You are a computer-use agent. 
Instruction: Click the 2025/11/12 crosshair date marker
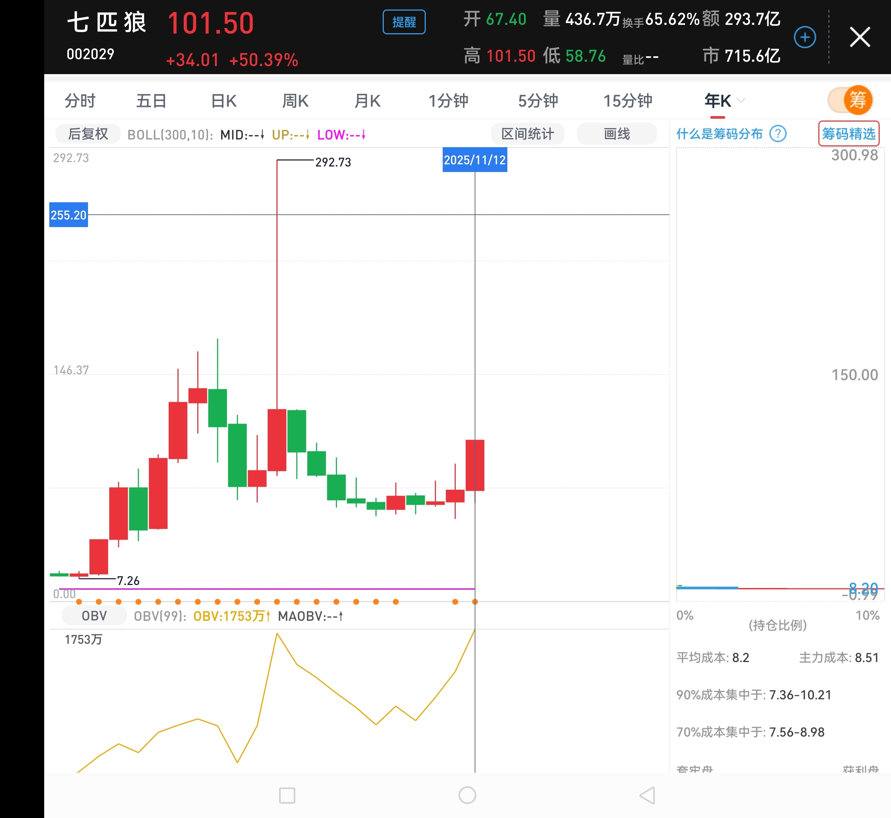(x=474, y=160)
